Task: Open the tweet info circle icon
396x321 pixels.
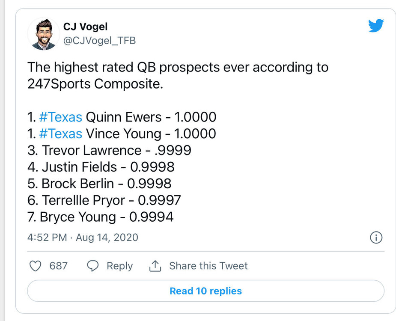Action: click(375, 238)
